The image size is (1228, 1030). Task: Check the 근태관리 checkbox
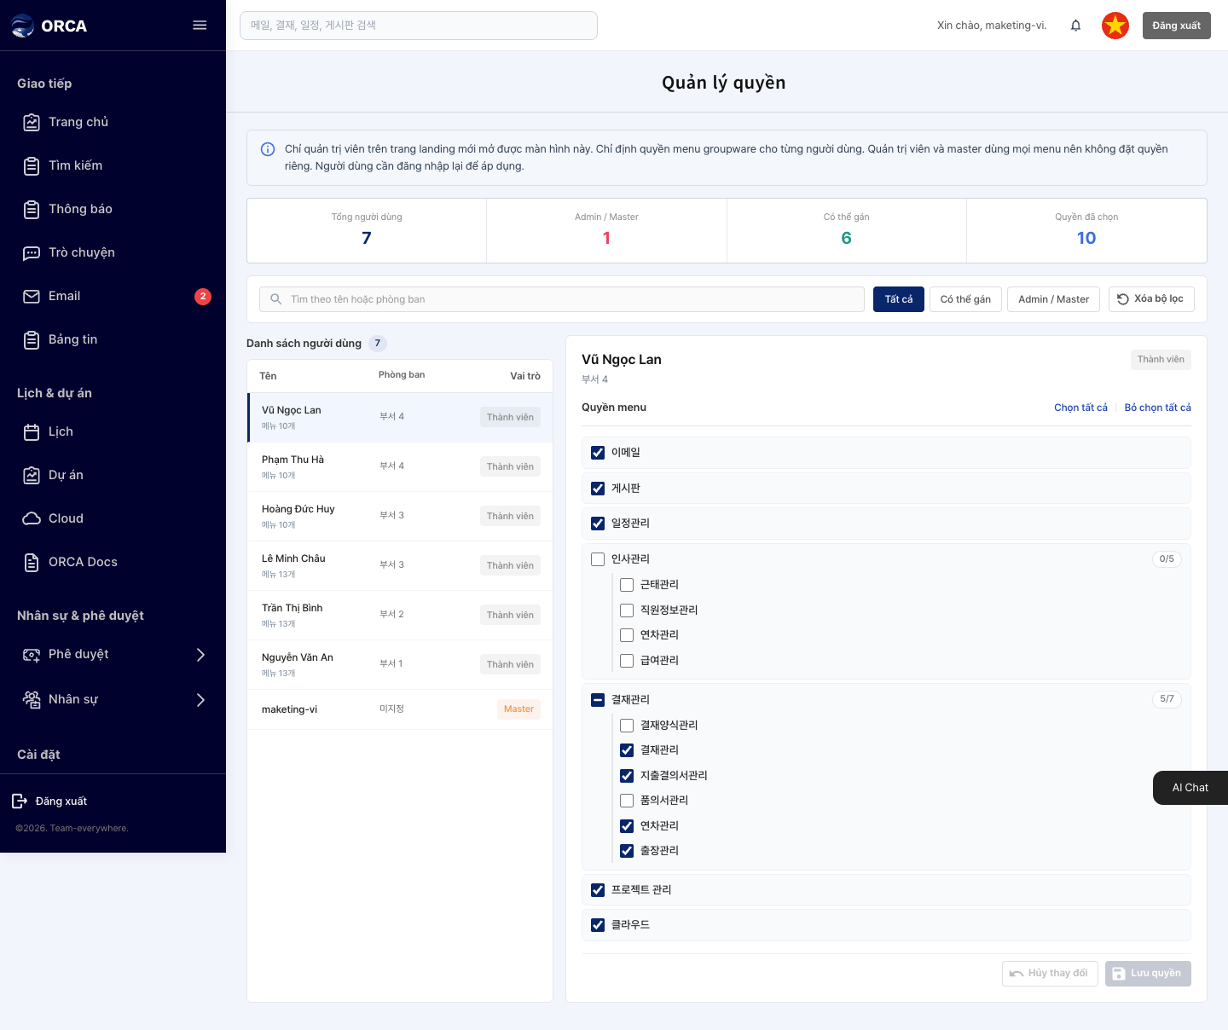627,585
